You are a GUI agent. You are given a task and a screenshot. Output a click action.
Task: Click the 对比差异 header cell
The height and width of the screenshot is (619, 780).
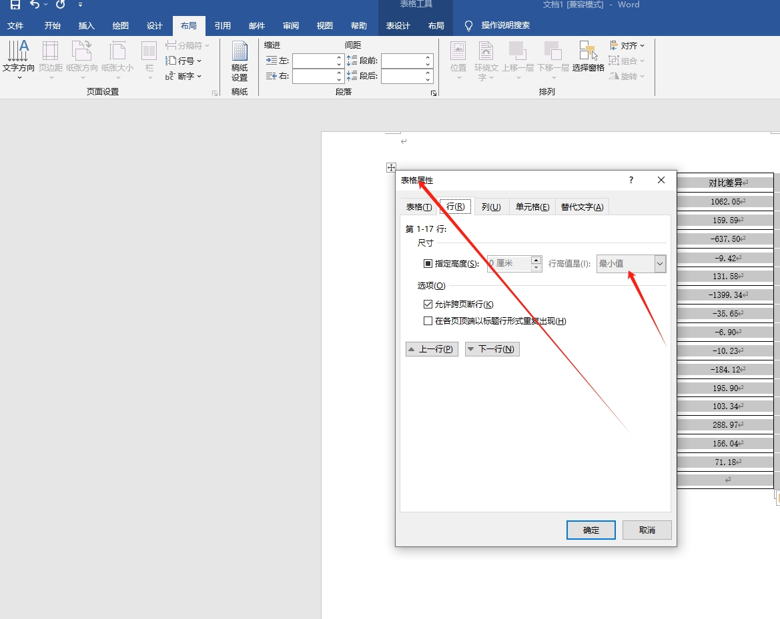coord(725,183)
